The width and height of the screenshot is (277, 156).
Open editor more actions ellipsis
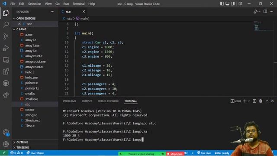[x=271, y=12]
